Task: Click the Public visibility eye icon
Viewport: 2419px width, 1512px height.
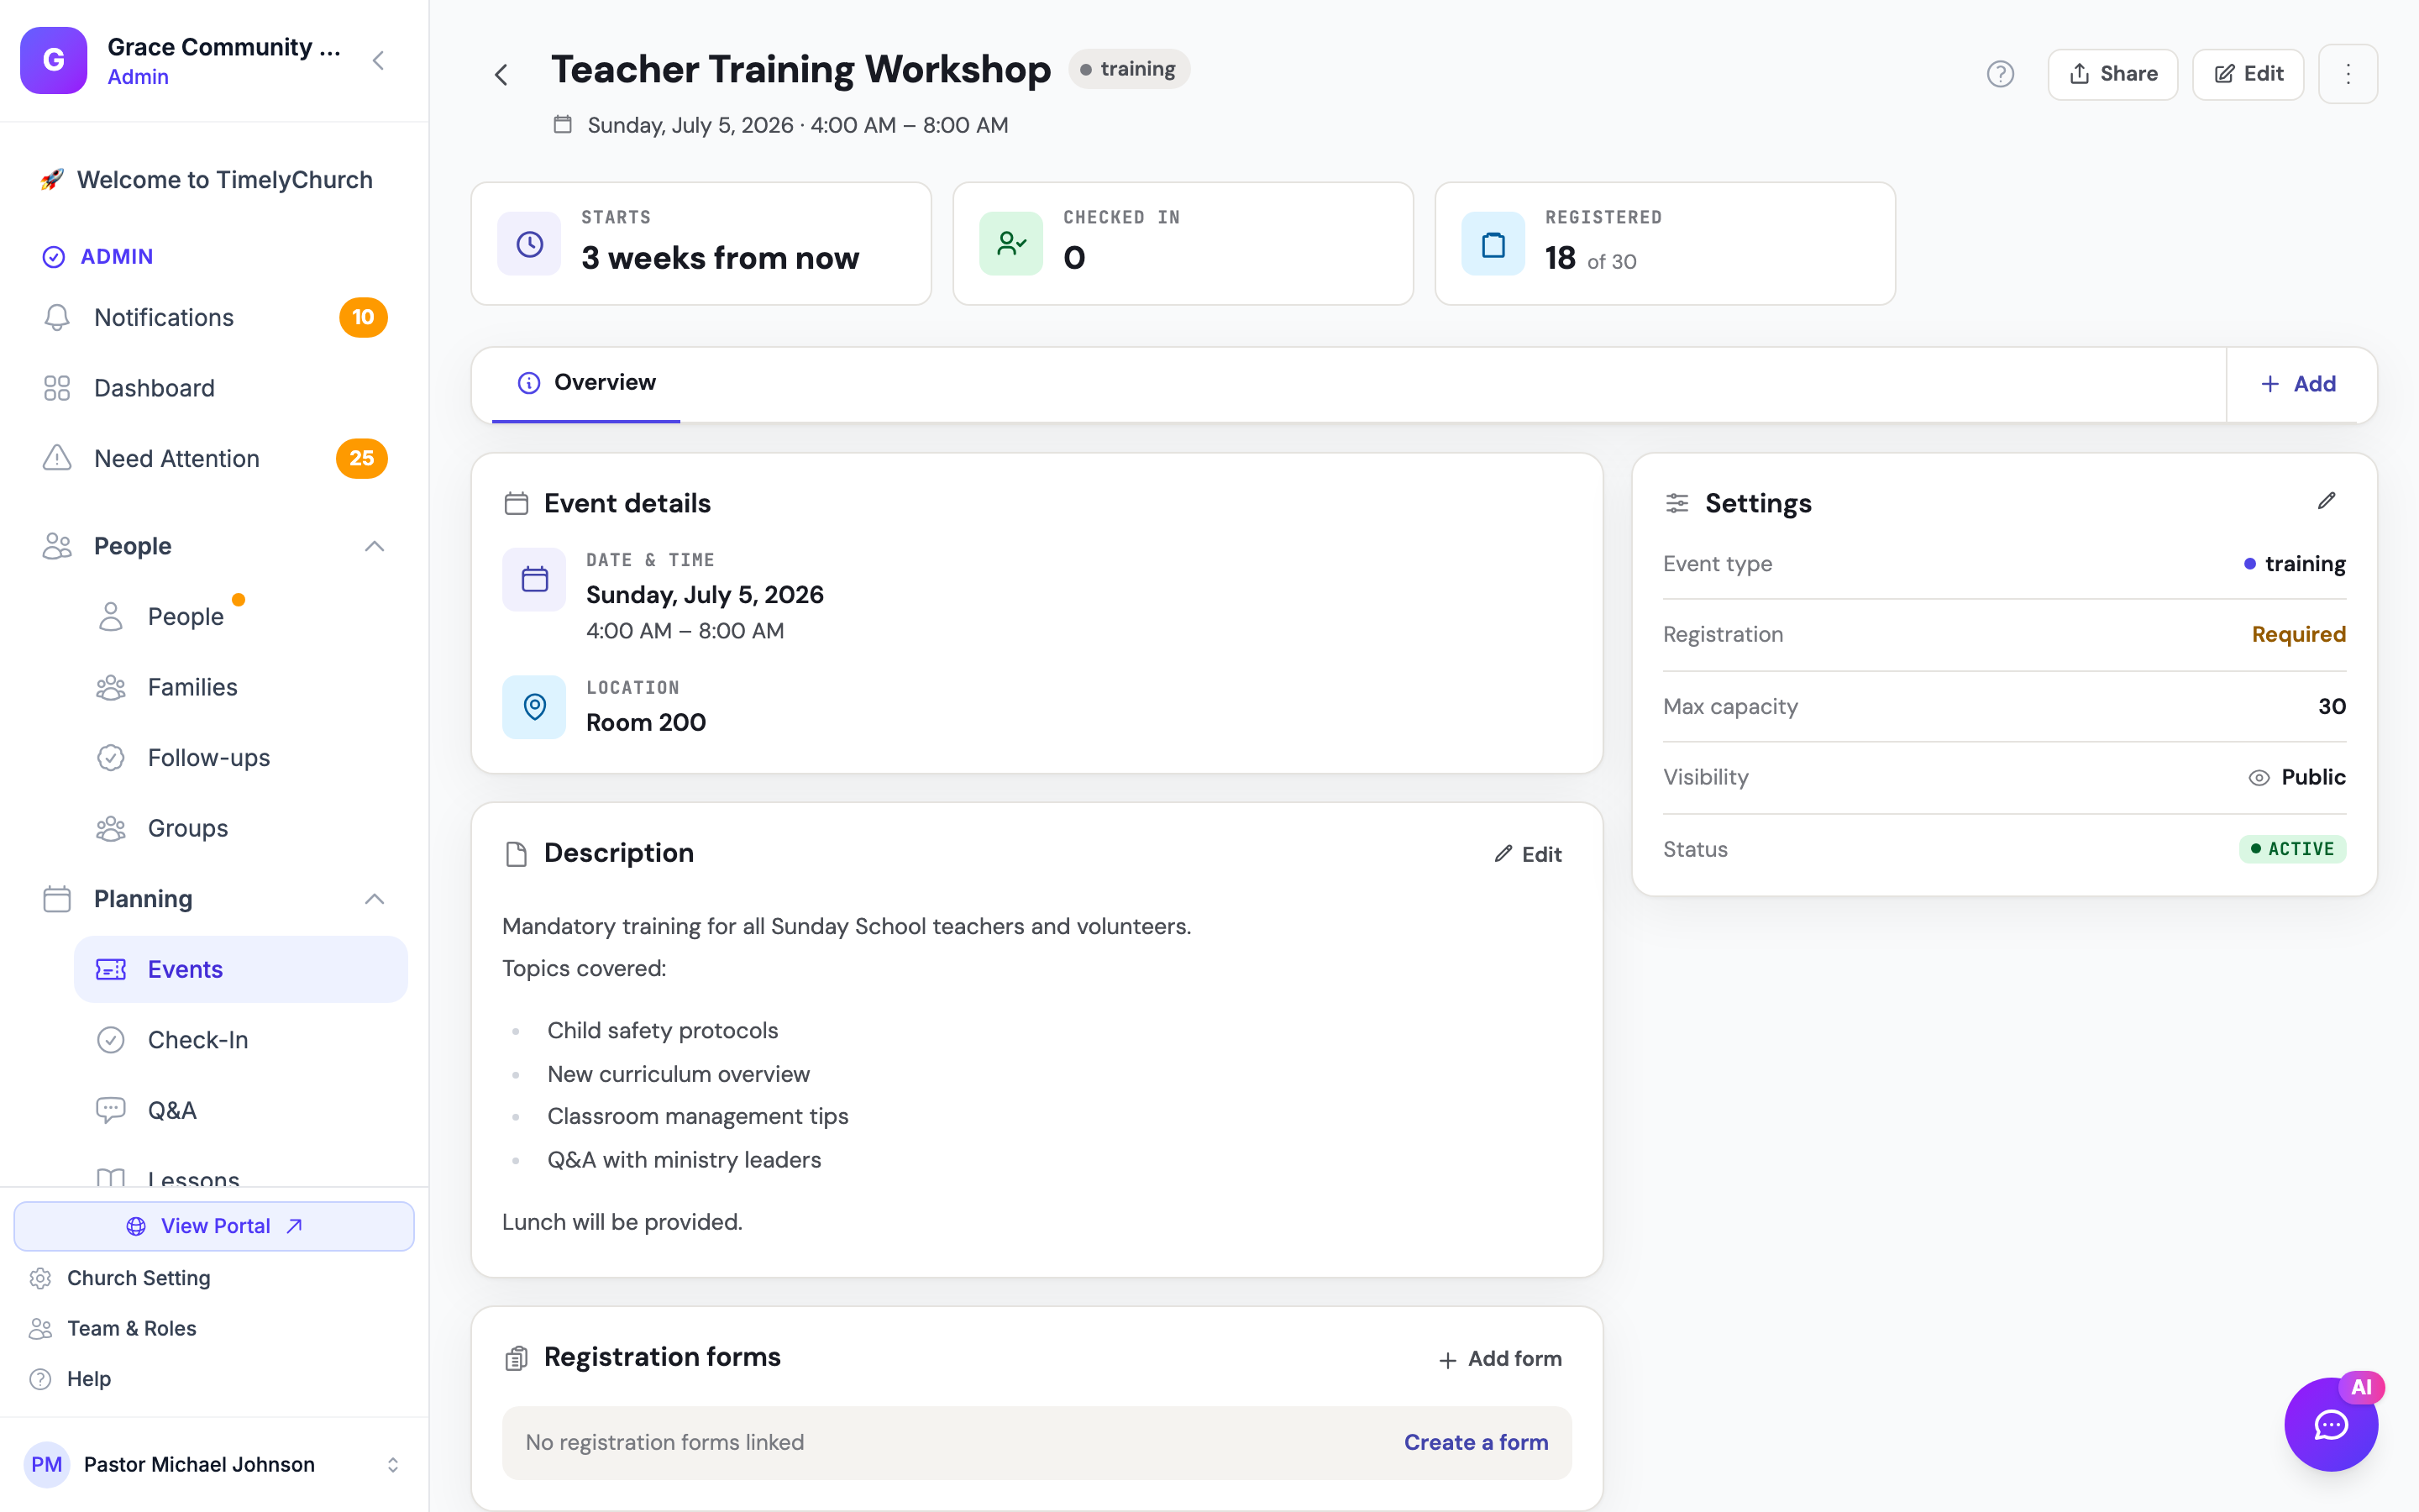Action: [x=2258, y=778]
